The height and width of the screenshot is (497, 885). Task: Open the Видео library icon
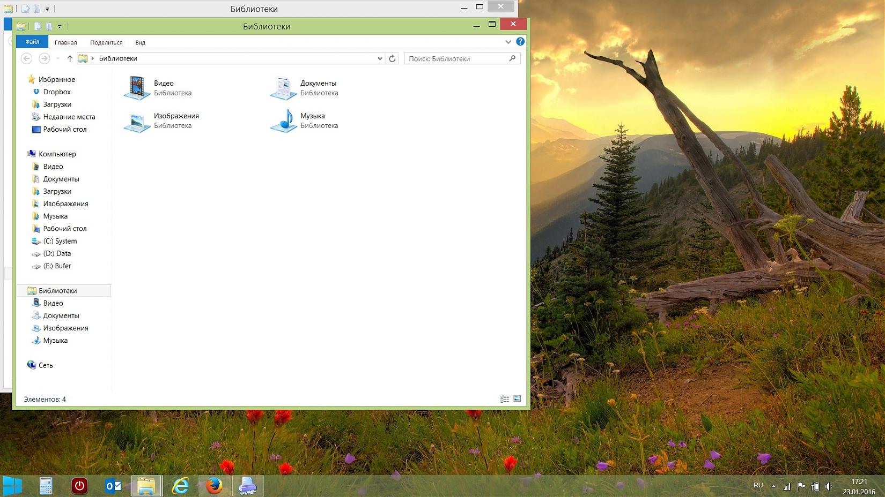point(137,88)
